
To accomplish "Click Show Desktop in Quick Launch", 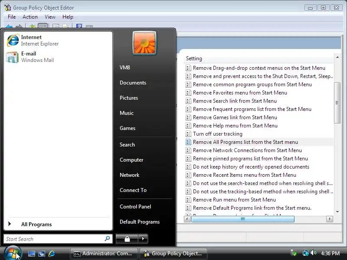I will (31, 253).
